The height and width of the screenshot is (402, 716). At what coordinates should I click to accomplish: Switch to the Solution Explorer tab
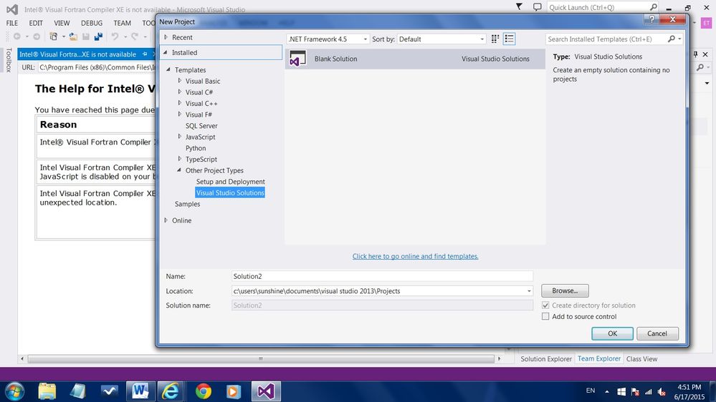(x=545, y=358)
